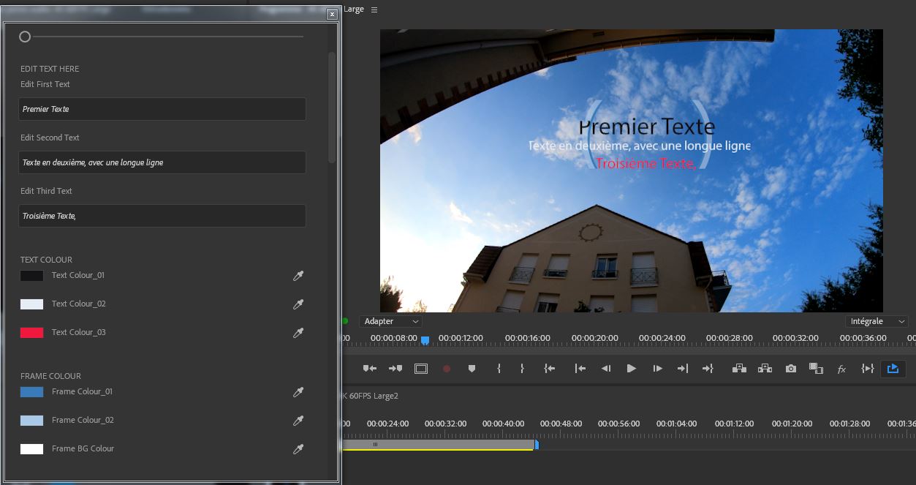Click the Add Marker icon
This screenshot has height=485, width=916.
[472, 369]
